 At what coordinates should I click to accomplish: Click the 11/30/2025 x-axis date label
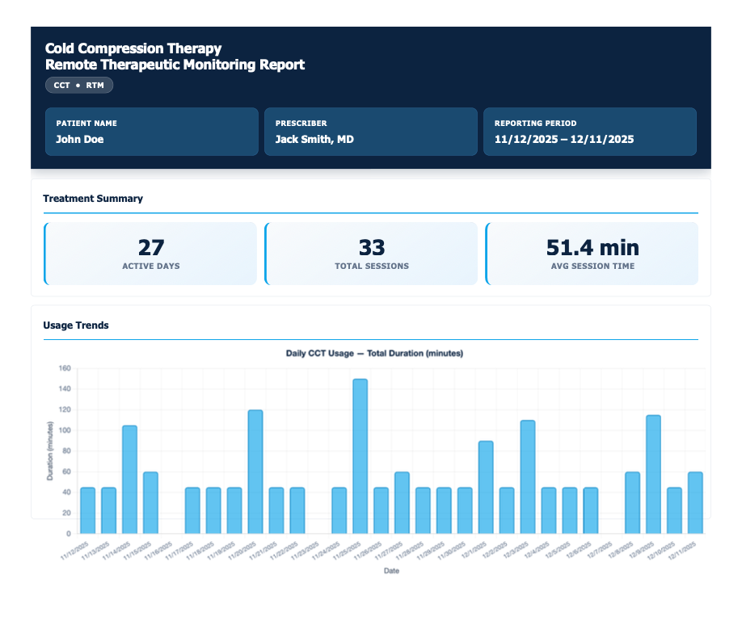point(453,551)
